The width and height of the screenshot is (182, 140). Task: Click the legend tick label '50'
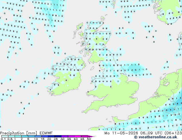89,139
